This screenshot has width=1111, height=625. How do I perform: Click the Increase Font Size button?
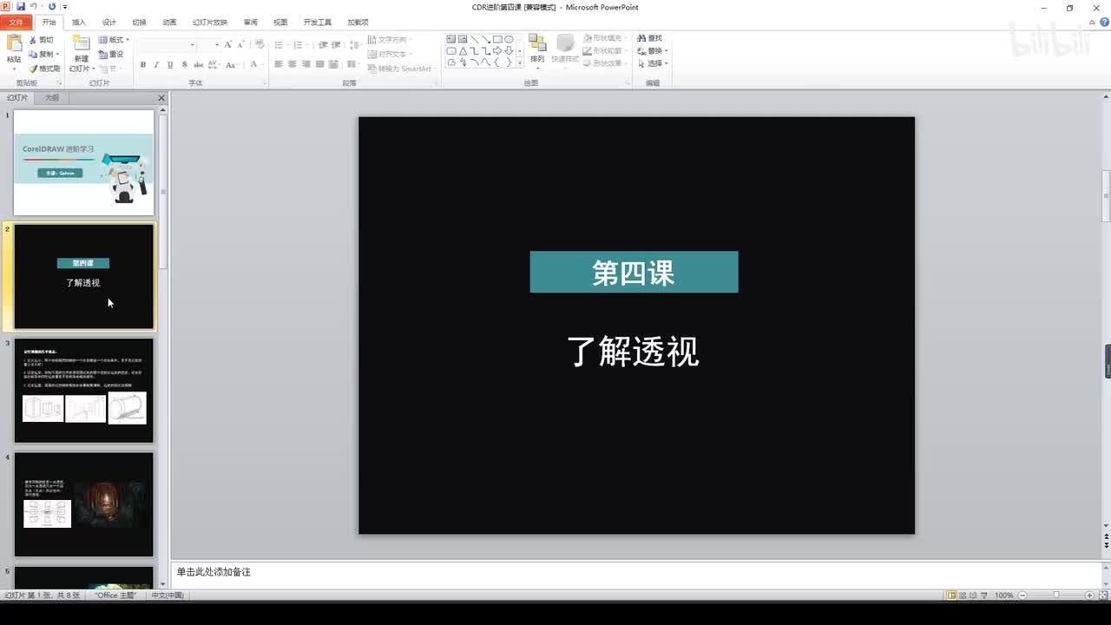point(228,44)
